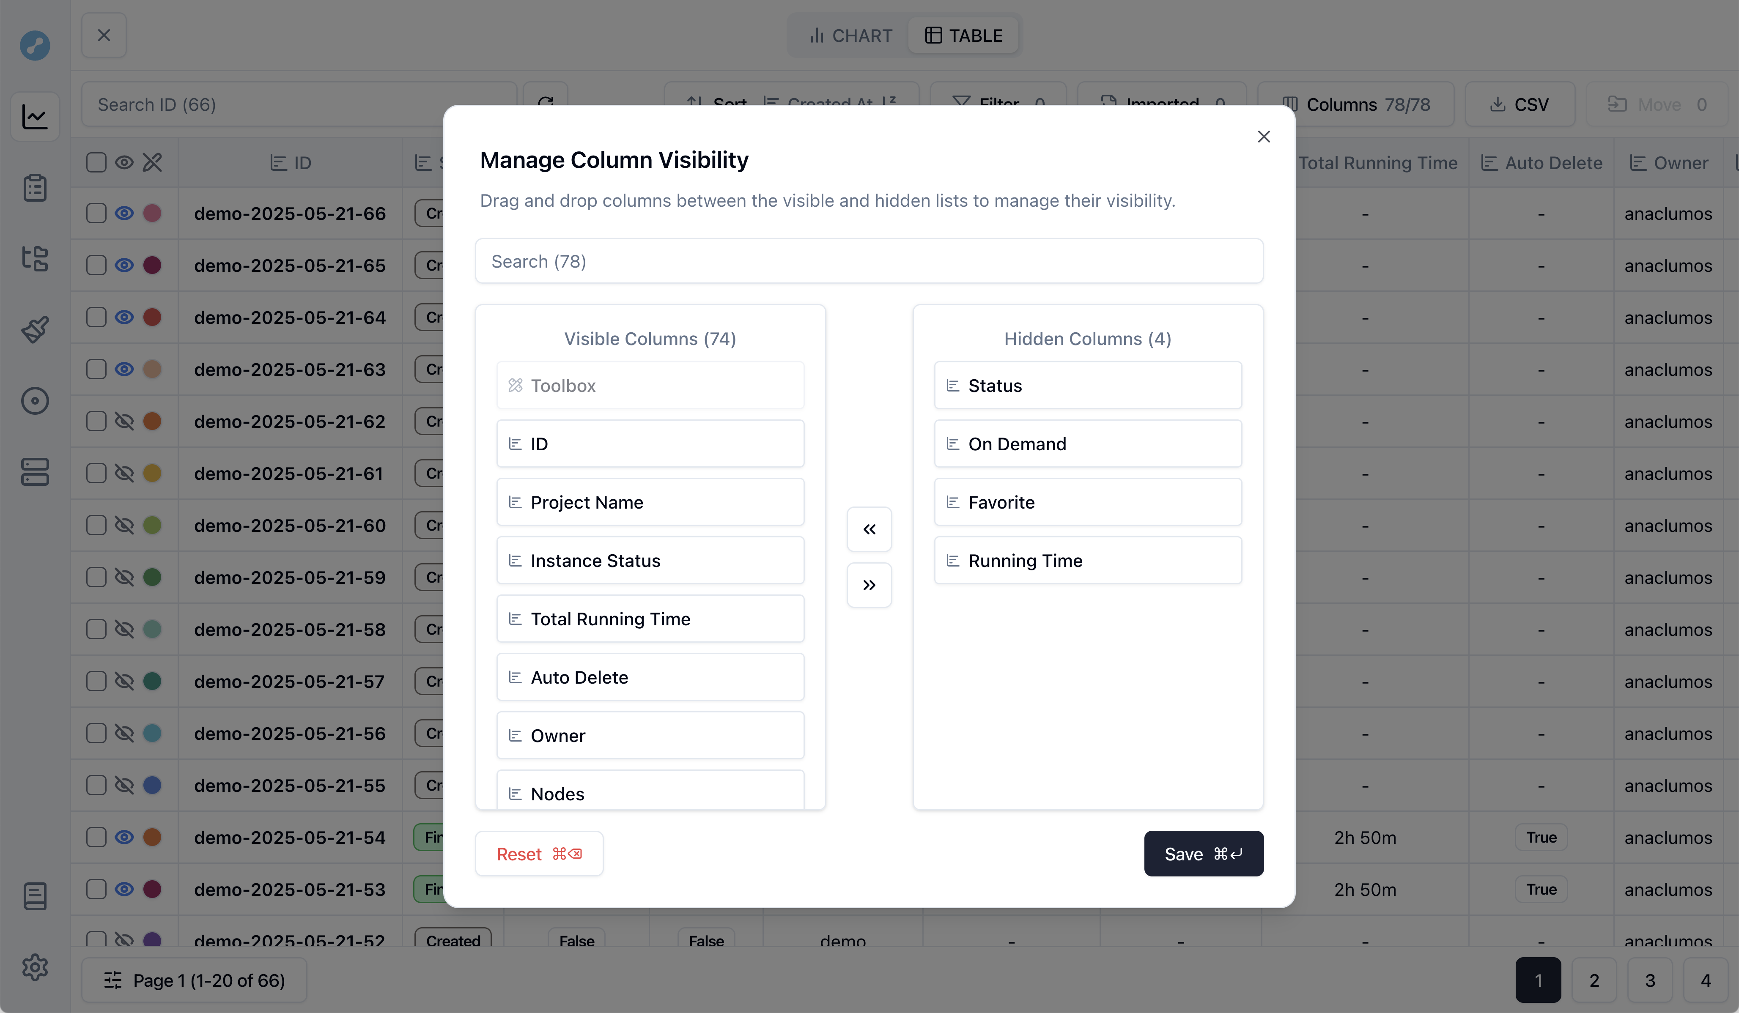Open the server panel icon in sidebar
The width and height of the screenshot is (1739, 1013).
(35, 472)
